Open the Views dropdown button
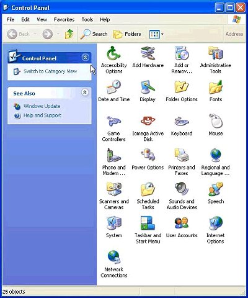This screenshot has width=248, height=298. point(156,34)
